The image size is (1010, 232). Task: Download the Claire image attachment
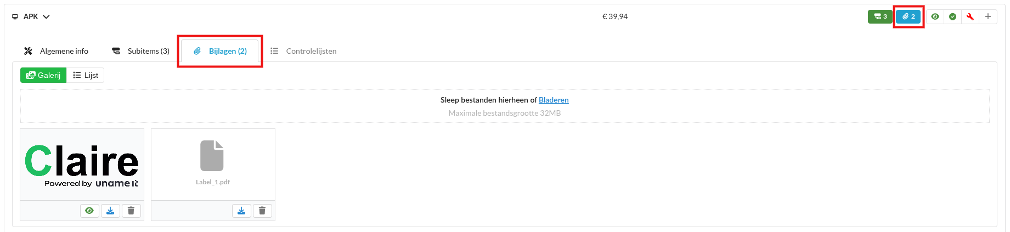[x=110, y=211]
